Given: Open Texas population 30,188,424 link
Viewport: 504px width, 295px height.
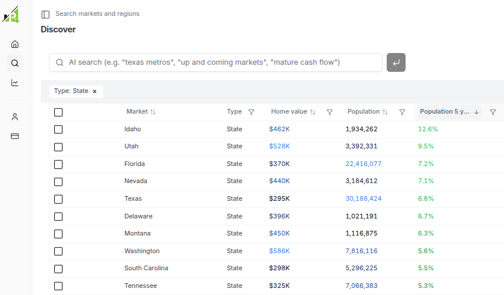Looking at the screenshot, I should (363, 198).
